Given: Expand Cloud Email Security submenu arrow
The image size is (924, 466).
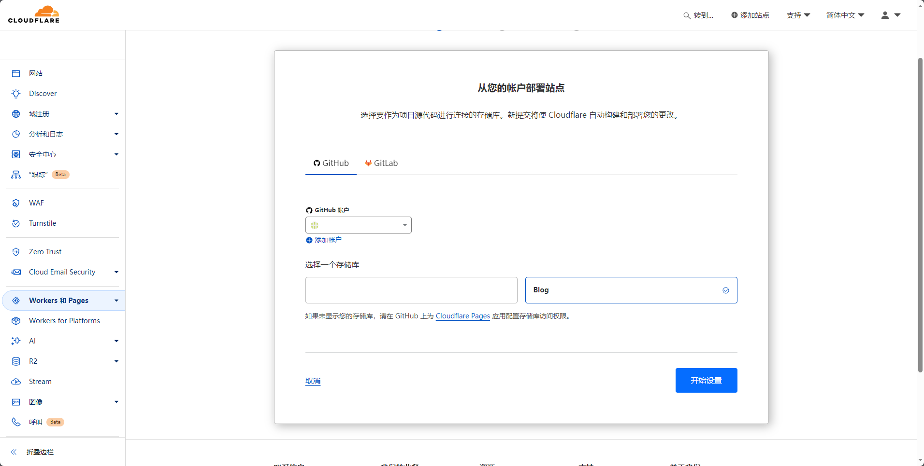Looking at the screenshot, I should point(116,272).
